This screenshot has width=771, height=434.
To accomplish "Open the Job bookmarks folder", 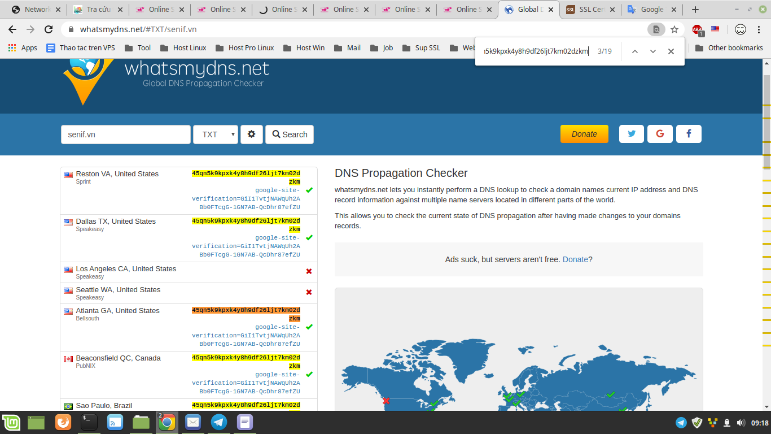I will click(381, 48).
